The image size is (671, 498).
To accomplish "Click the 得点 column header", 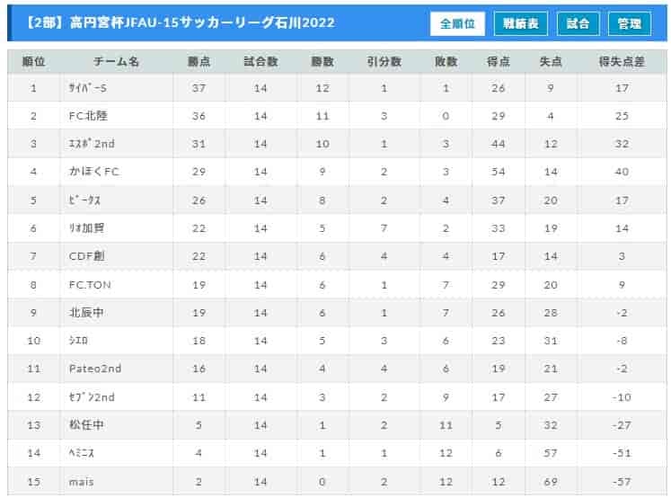I will [x=499, y=62].
